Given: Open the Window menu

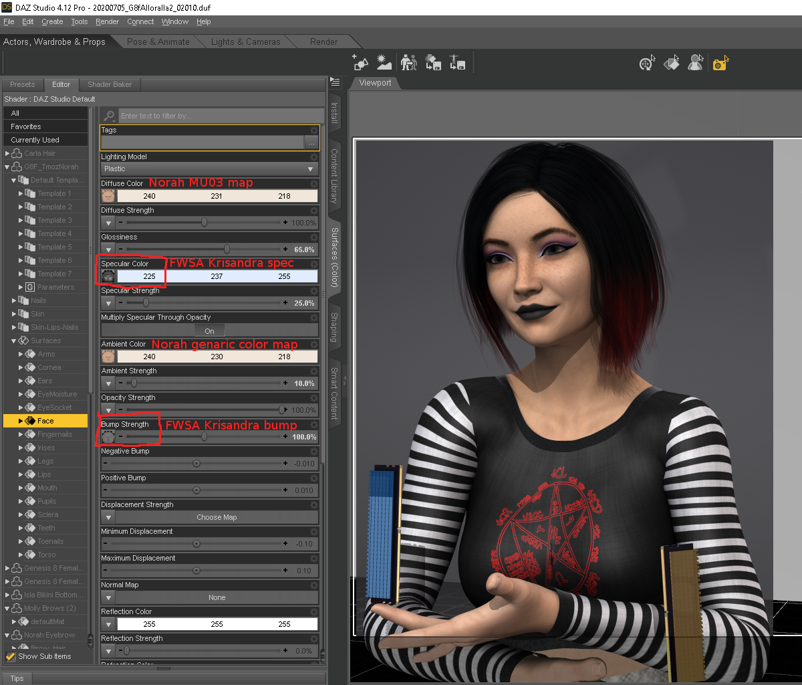Looking at the screenshot, I should pyautogui.click(x=175, y=21).
